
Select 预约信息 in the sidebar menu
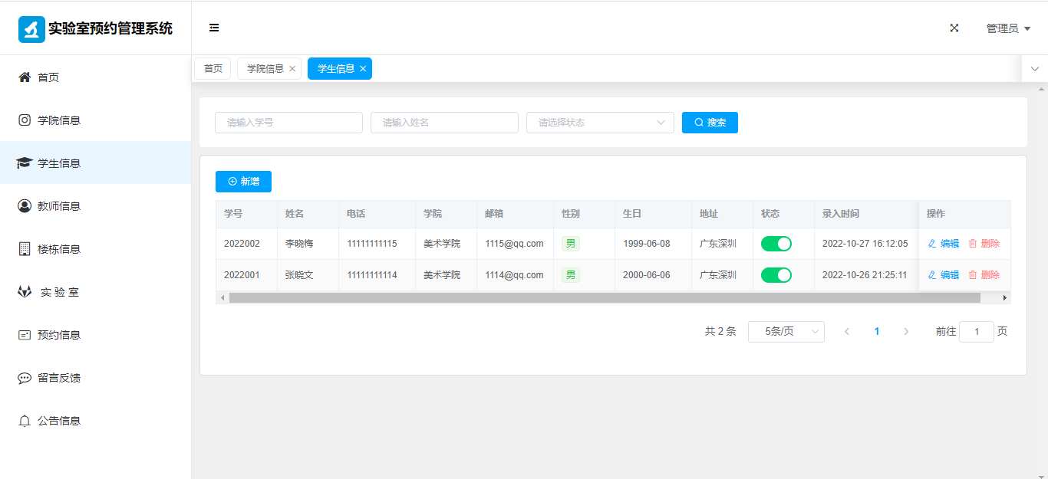coord(59,335)
